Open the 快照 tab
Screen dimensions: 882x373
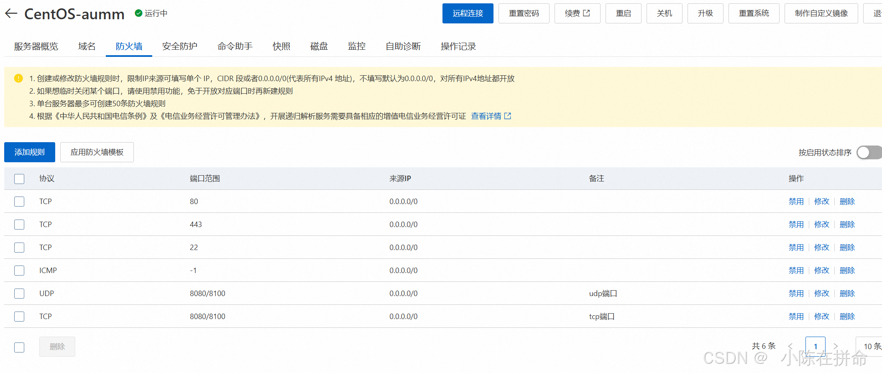281,46
